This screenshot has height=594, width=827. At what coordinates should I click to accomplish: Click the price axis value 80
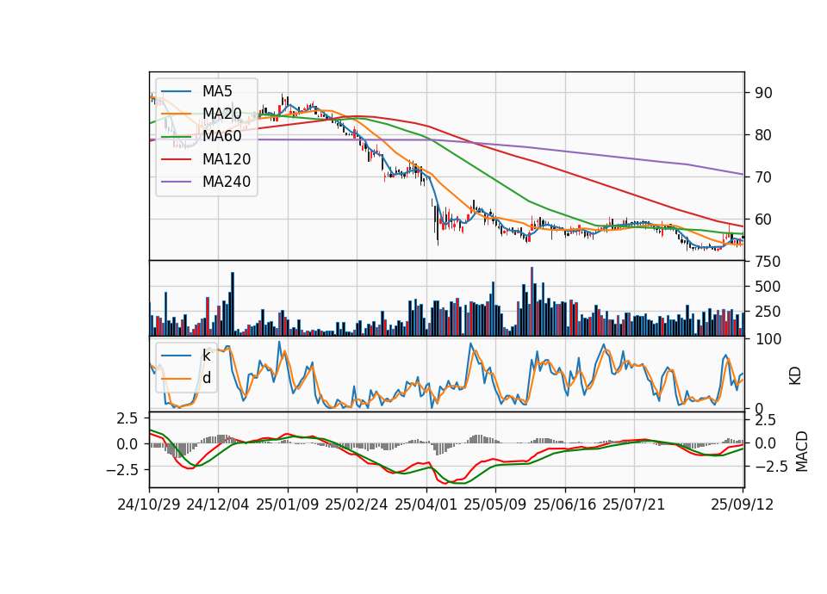pyautogui.click(x=763, y=135)
